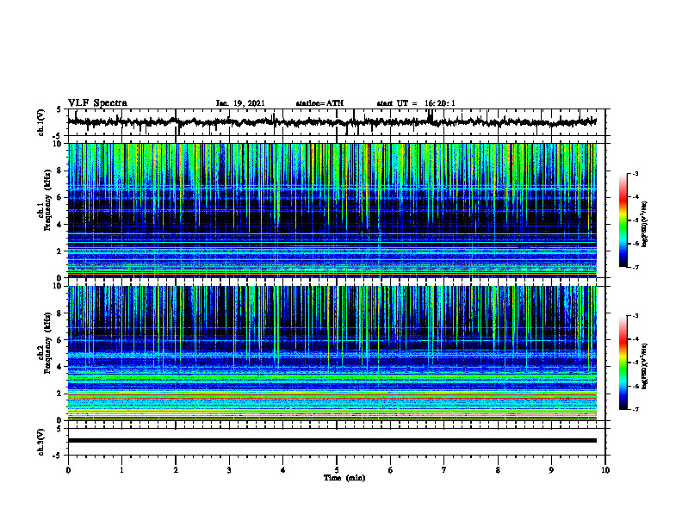Click the flat black ch.3(V) trace bar
The width and height of the screenshot is (682, 527).
pyautogui.click(x=332, y=441)
